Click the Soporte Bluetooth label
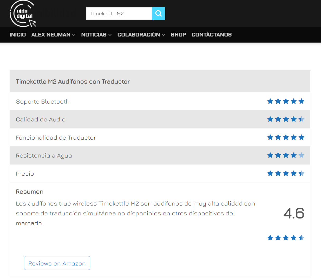 43,101
